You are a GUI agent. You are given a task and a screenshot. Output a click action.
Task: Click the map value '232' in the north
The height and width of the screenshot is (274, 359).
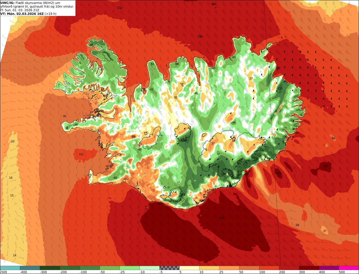[120, 8]
